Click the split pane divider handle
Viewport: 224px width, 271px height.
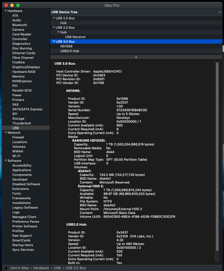coord(136,57)
